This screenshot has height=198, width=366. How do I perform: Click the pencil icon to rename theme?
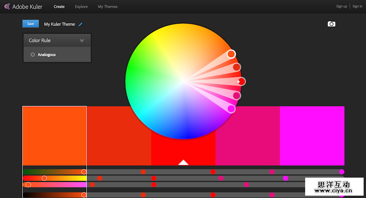[x=80, y=24]
